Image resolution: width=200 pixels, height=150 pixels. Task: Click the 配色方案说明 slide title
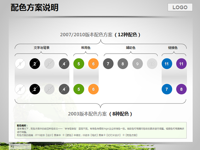[x=35, y=8]
